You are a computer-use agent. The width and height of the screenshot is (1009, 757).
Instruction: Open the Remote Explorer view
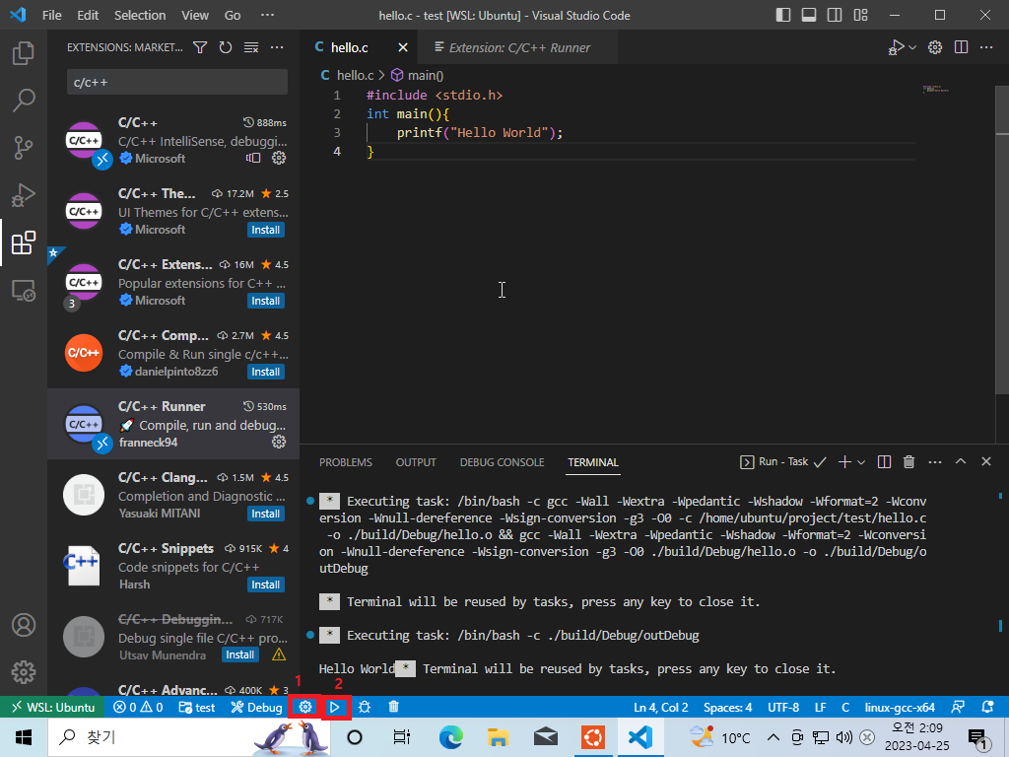click(x=24, y=291)
